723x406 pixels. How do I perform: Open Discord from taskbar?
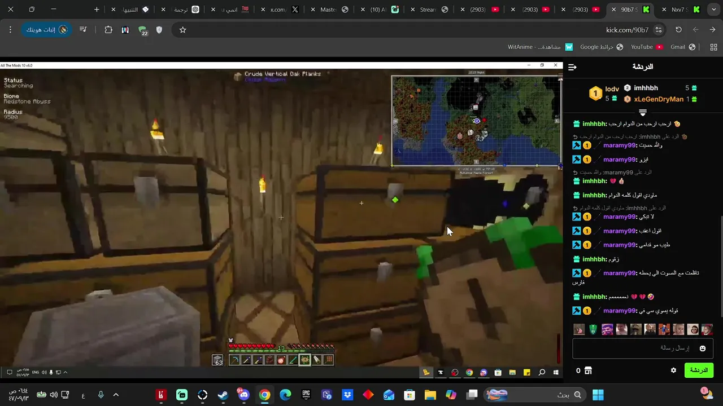pyautogui.click(x=243, y=395)
